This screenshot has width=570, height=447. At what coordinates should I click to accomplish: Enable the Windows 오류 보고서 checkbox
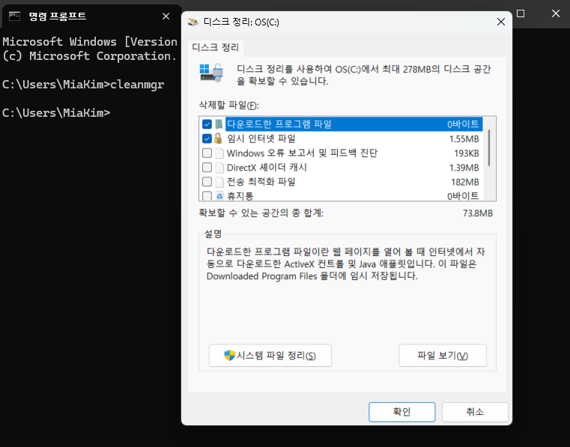click(x=207, y=153)
